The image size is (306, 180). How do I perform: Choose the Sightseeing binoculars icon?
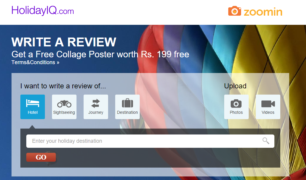(64, 104)
